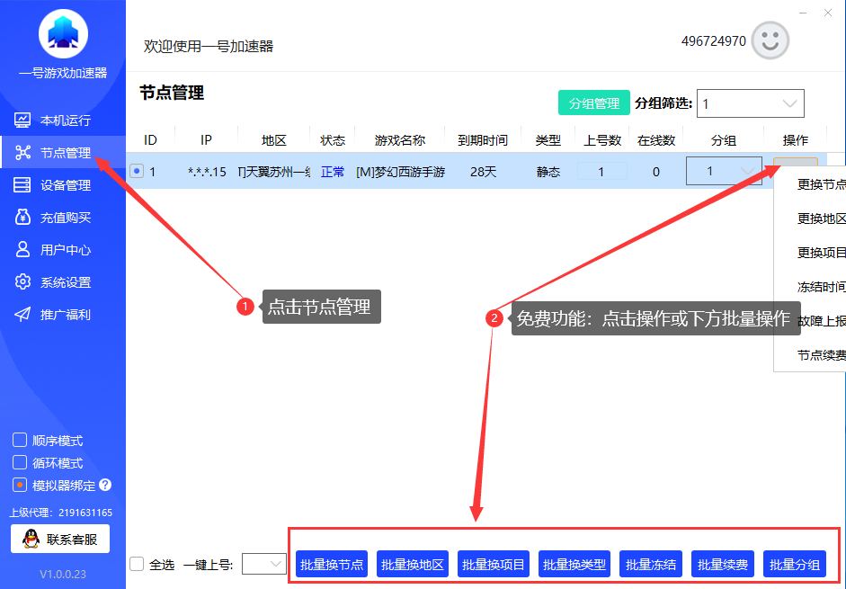Open the 分组筛选 dropdown
This screenshot has width=846, height=589.
(x=750, y=103)
